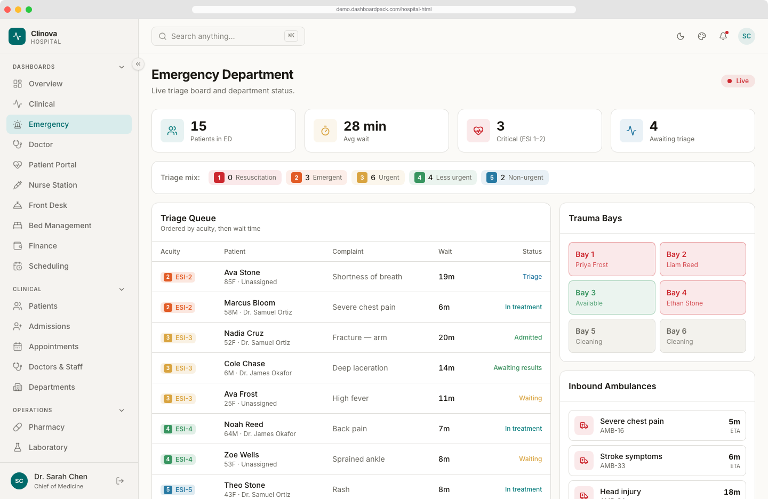This screenshot has height=499, width=768.
Task: Click ESI-4 badge for Noah Reed
Action: 178,429
